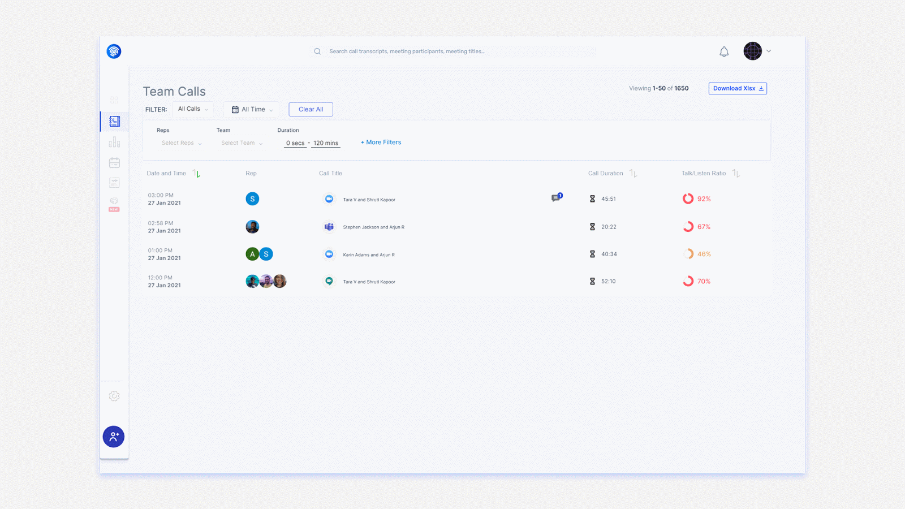
Task: Open the dashboard grid icon in sidebar
Action: 114,100
